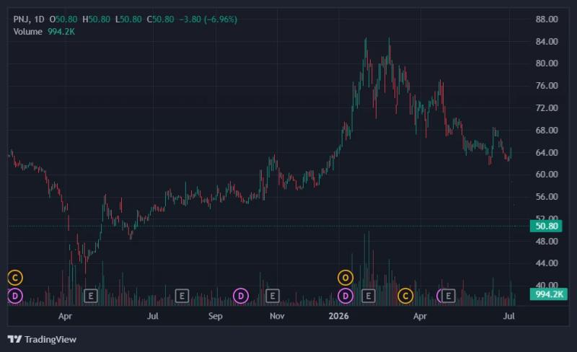Click the green 994.2K volume tag on the axis
The image size is (577, 352).
[549, 294]
